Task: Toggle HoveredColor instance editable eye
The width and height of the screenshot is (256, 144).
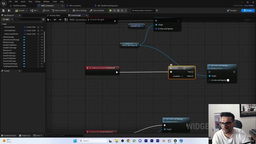Action: pos(42,27)
